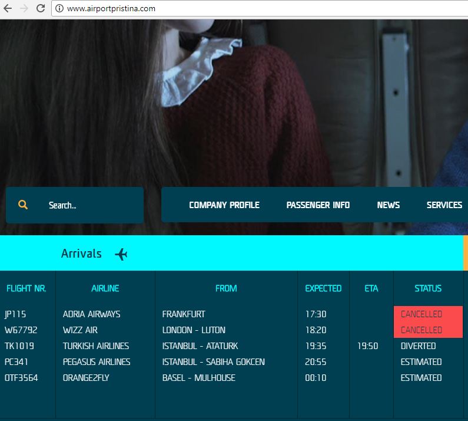Click the browser forward arrow
This screenshot has height=421, width=468.
coord(24,8)
